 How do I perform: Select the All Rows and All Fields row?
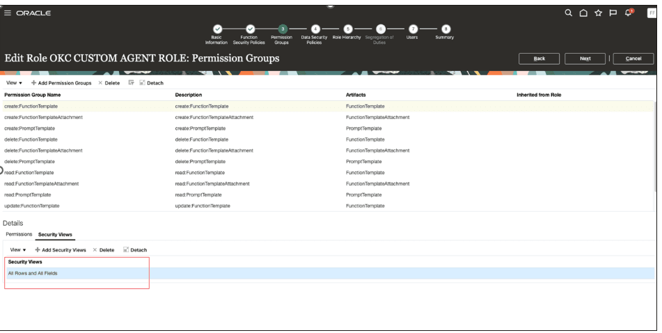330,273
